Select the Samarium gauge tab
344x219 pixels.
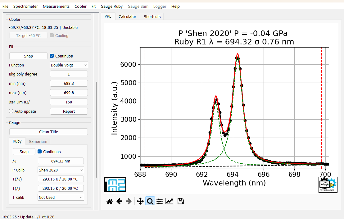point(38,142)
